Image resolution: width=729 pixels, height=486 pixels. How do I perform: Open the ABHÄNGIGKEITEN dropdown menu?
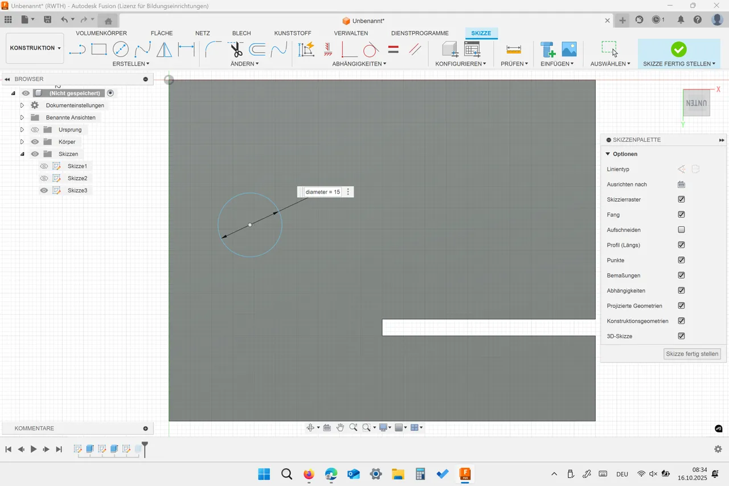(359, 64)
